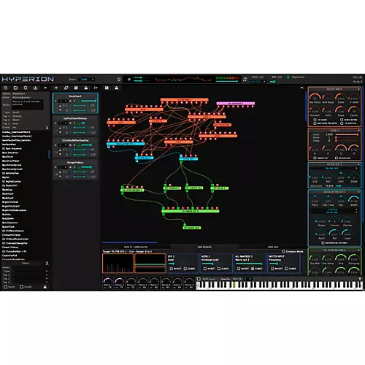Click the highlighted yellow key on the keyboard
The height and width of the screenshot is (365, 365).
[x=234, y=285]
